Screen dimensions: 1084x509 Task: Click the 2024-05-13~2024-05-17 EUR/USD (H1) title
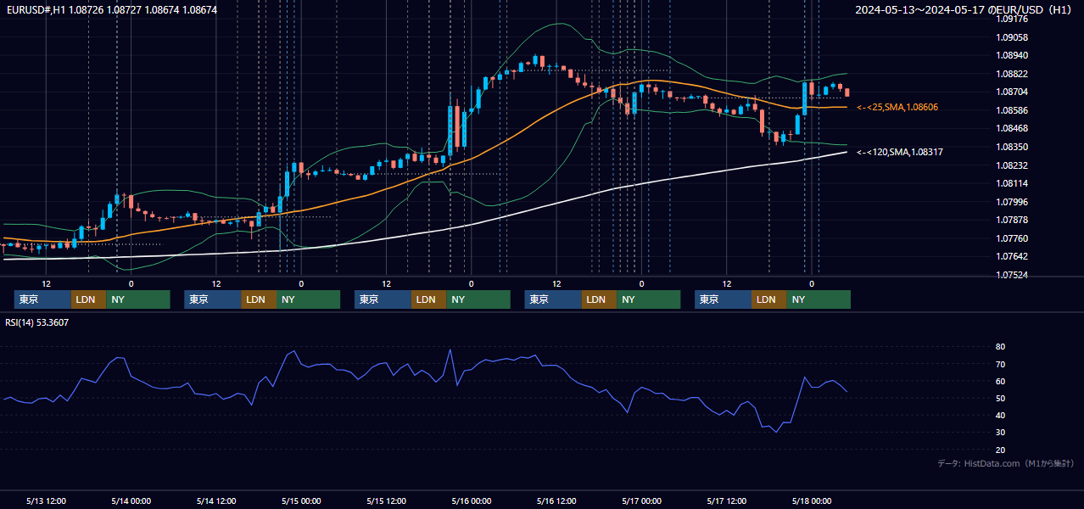(x=964, y=10)
